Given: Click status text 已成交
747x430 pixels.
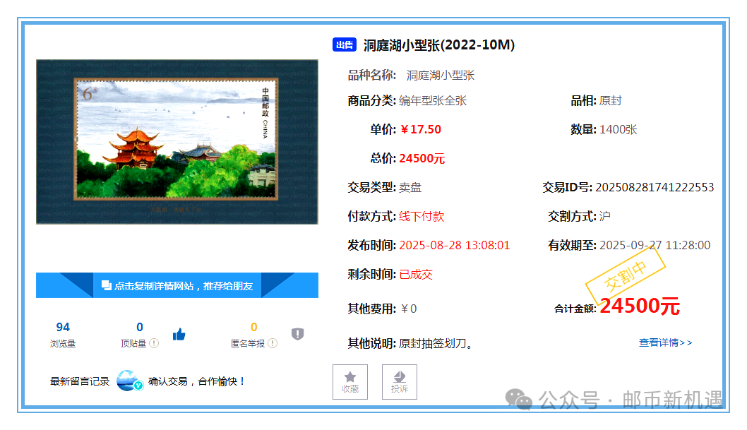Looking at the screenshot, I should point(416,274).
